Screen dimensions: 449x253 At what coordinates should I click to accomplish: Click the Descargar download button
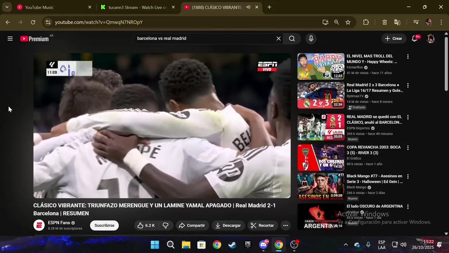coord(228,226)
